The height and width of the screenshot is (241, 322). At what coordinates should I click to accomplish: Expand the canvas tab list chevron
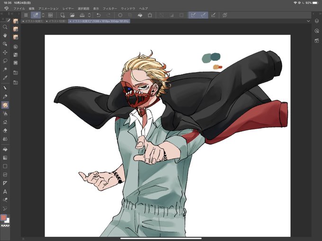308,21
